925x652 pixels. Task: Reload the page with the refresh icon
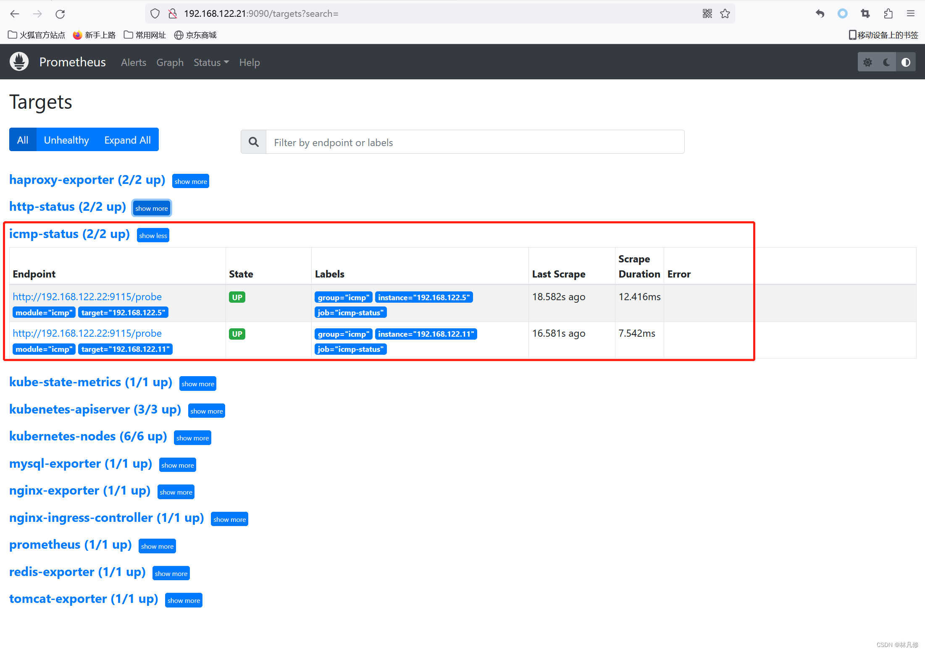[60, 14]
